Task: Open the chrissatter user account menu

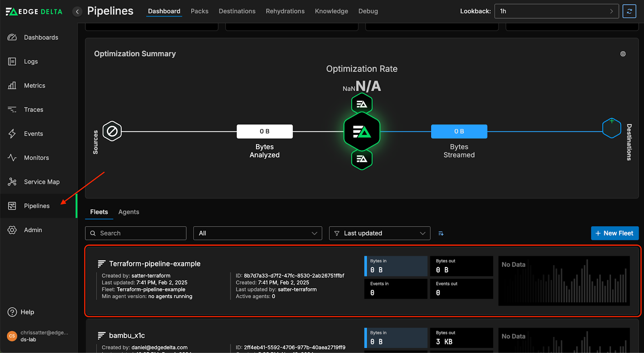Action: (x=38, y=336)
